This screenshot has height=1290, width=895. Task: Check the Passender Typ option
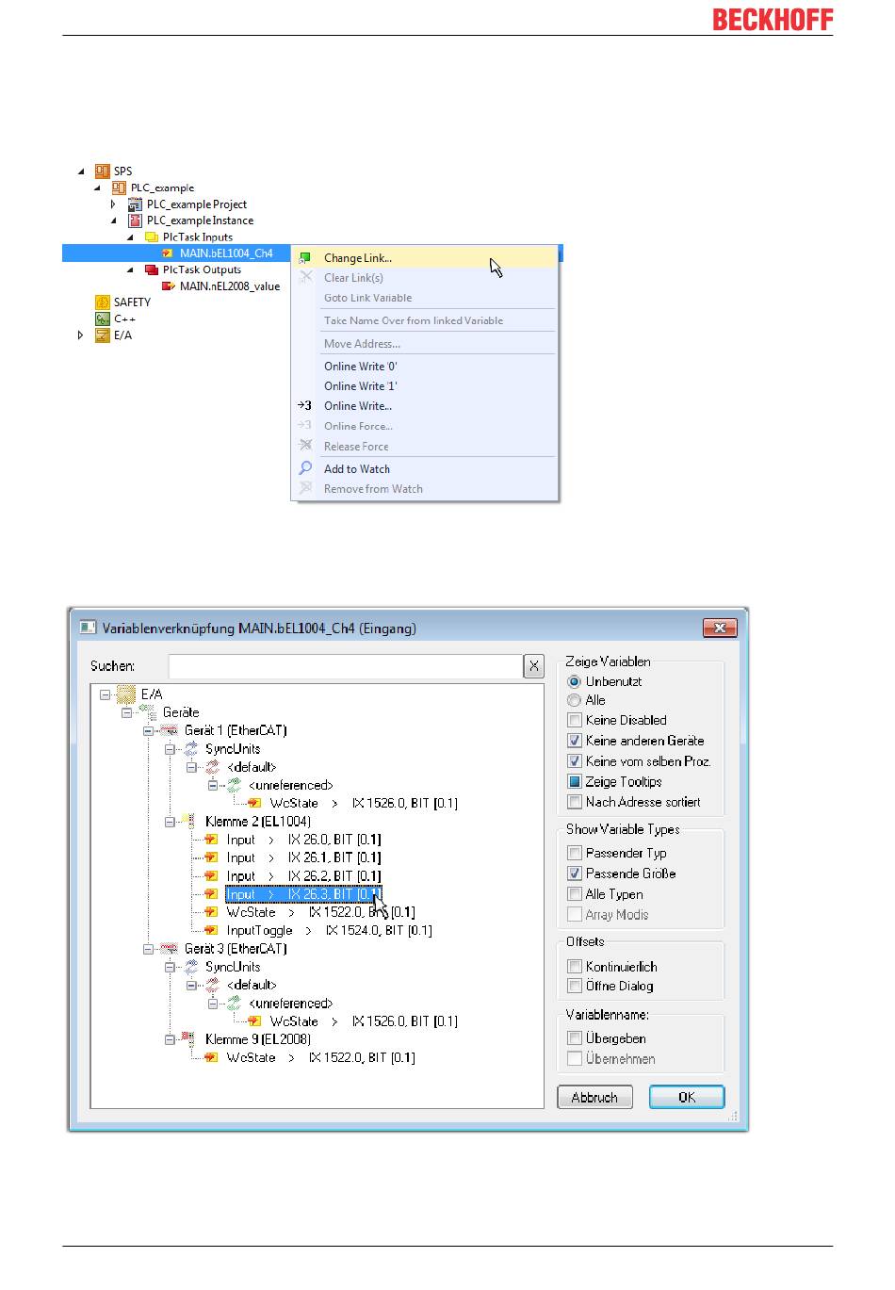575,853
